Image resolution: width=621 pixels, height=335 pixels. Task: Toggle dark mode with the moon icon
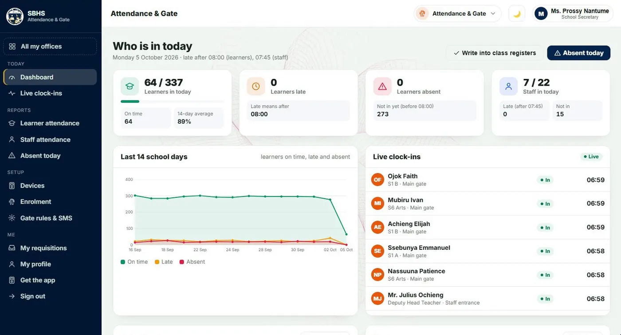(x=517, y=14)
